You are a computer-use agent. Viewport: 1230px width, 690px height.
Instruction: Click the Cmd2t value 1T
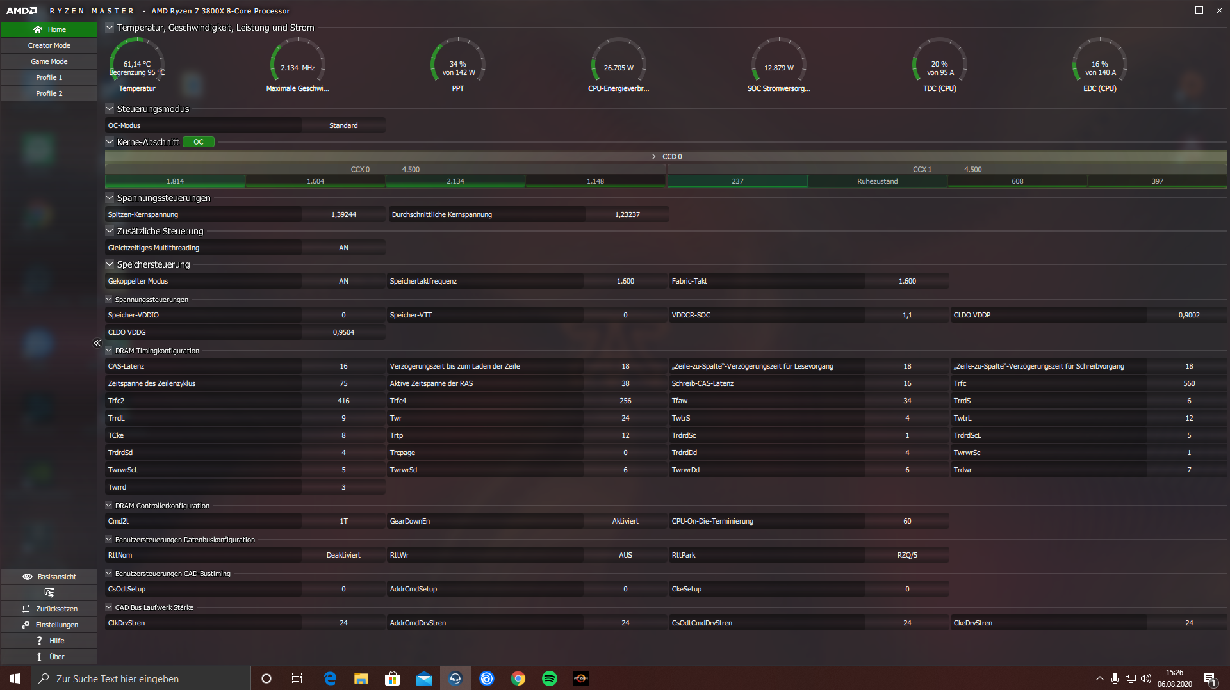click(x=343, y=521)
